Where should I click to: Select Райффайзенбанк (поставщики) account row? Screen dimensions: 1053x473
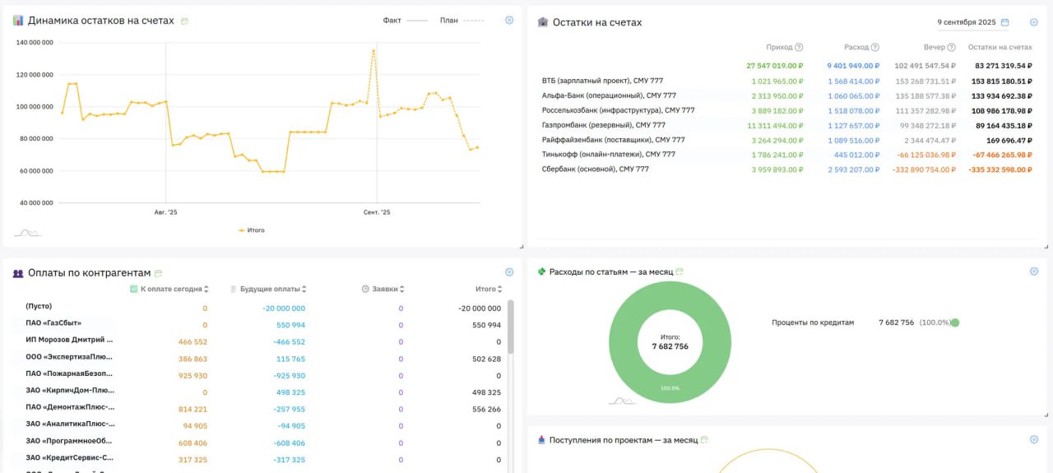pos(786,140)
